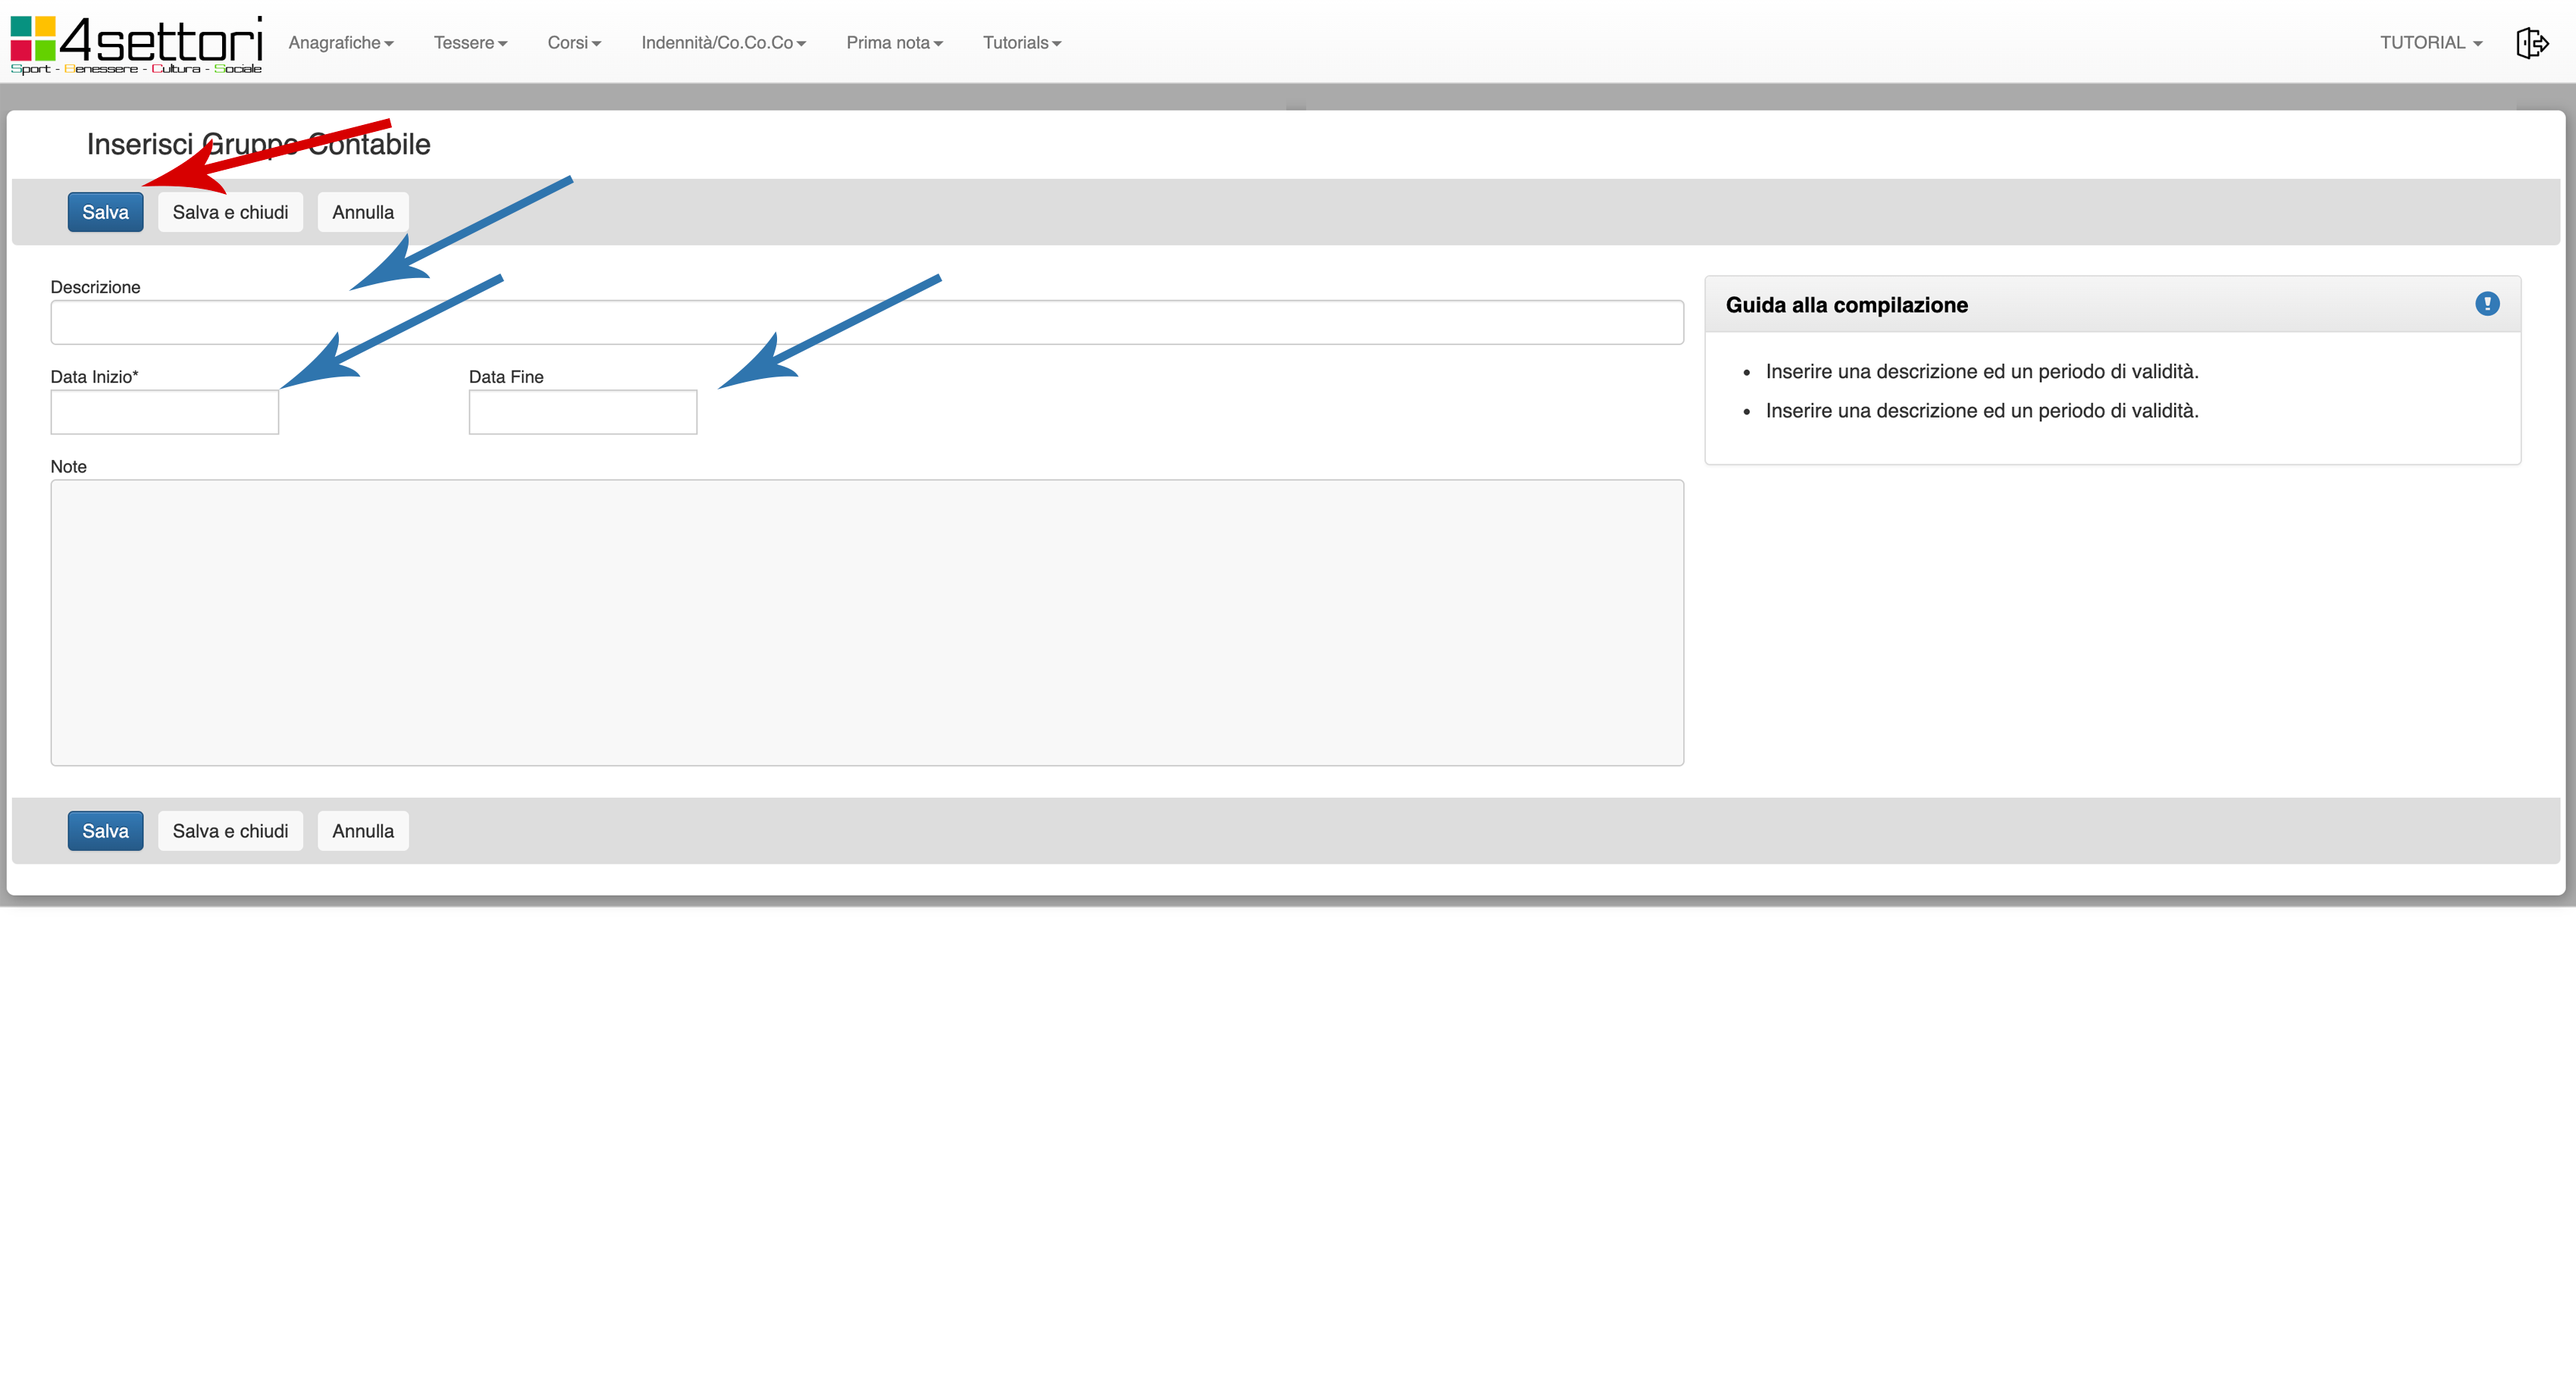Viewport: 2576px width, 1382px height.
Task: Open the Anagrafiche dropdown menu
Action: [x=340, y=43]
